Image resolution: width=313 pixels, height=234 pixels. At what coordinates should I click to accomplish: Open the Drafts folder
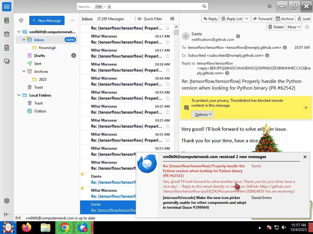[47, 55]
